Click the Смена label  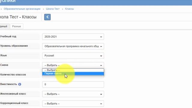pos(4,65)
